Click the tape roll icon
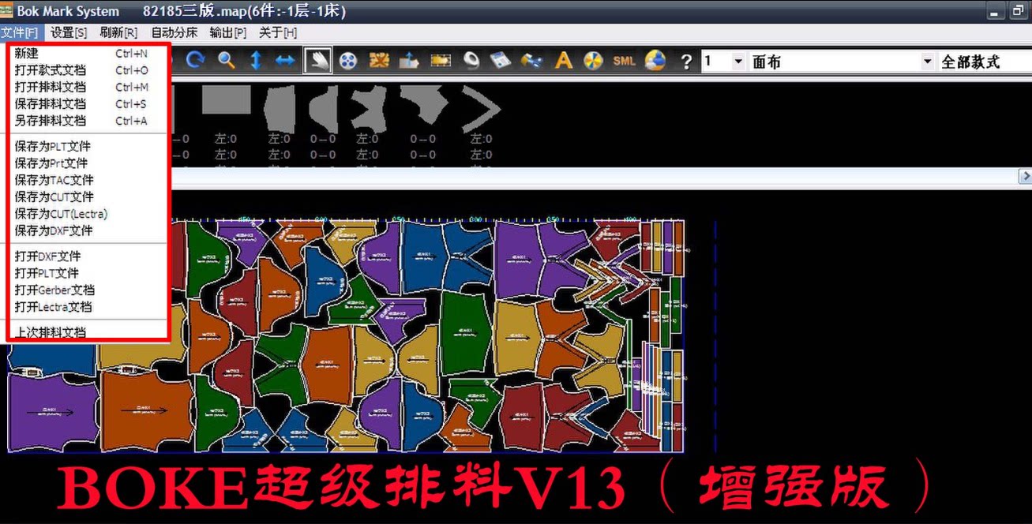The height and width of the screenshot is (524, 1032). click(x=471, y=61)
